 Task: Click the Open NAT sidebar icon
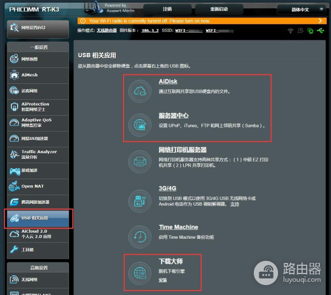(x=14, y=186)
